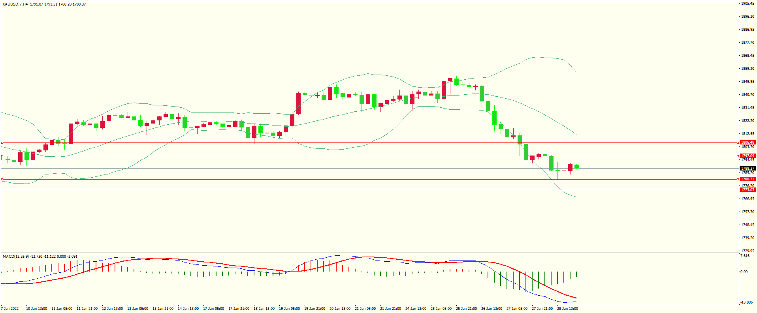Screen dimensions: 757x313
Task: Click the 7 Jan 2022 date label
Action: click(10, 309)
